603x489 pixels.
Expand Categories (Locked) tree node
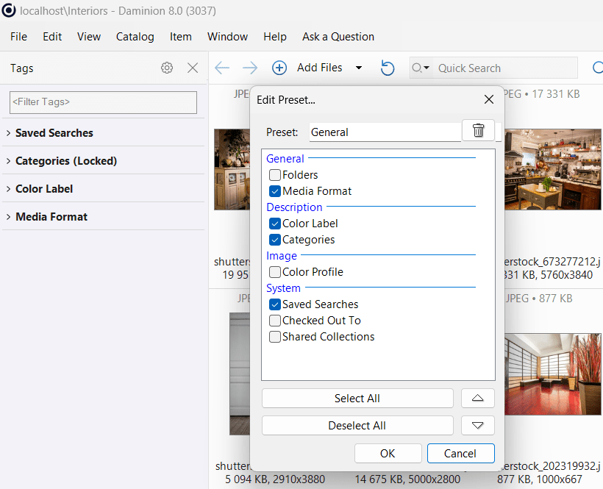click(x=8, y=161)
